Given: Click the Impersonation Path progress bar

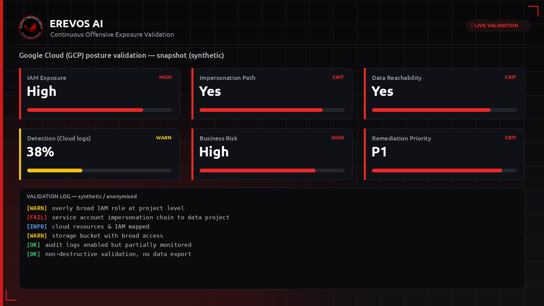Looking at the screenshot, I should pyautogui.click(x=272, y=110).
